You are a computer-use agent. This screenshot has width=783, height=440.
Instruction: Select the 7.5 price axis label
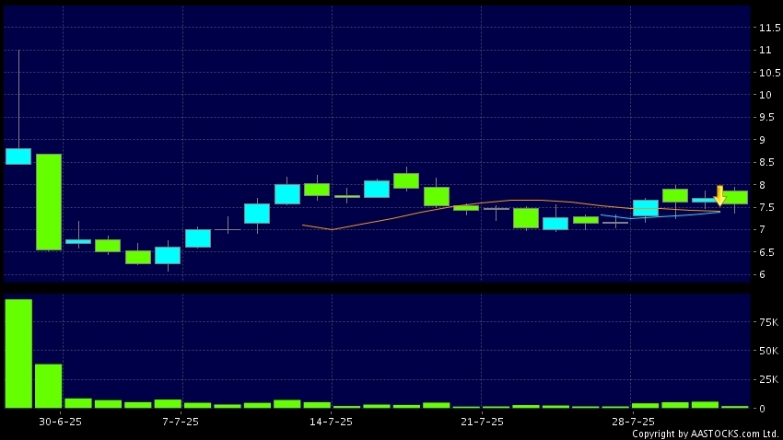(x=766, y=207)
